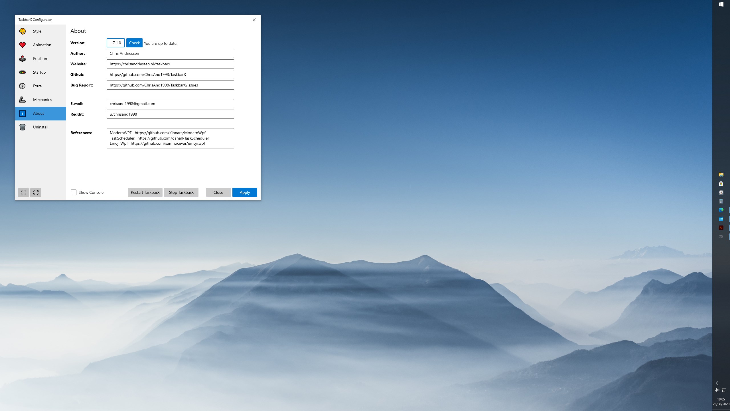This screenshot has height=411, width=730.
Task: Stop TaskbarX using its button
Action: tap(181, 192)
